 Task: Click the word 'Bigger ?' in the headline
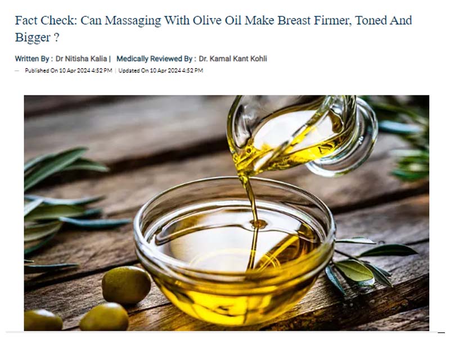coord(37,38)
